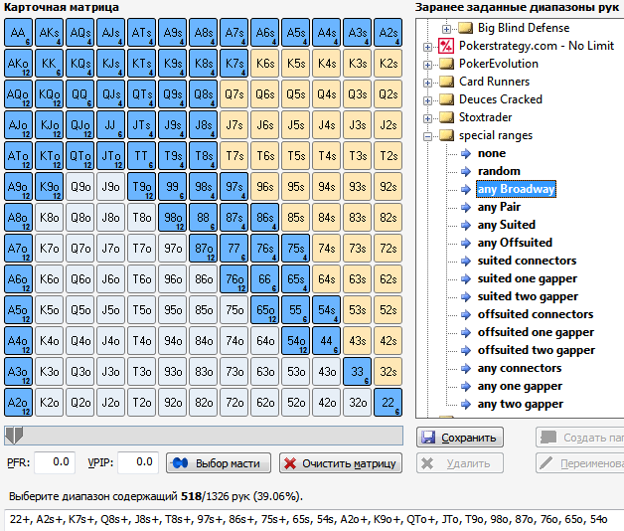
Task: Toggle the JTs hand cell
Action: coord(142,125)
